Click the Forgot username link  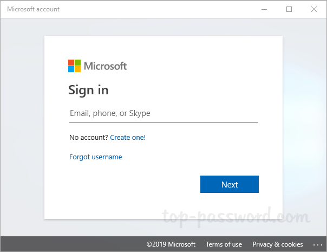(x=96, y=157)
